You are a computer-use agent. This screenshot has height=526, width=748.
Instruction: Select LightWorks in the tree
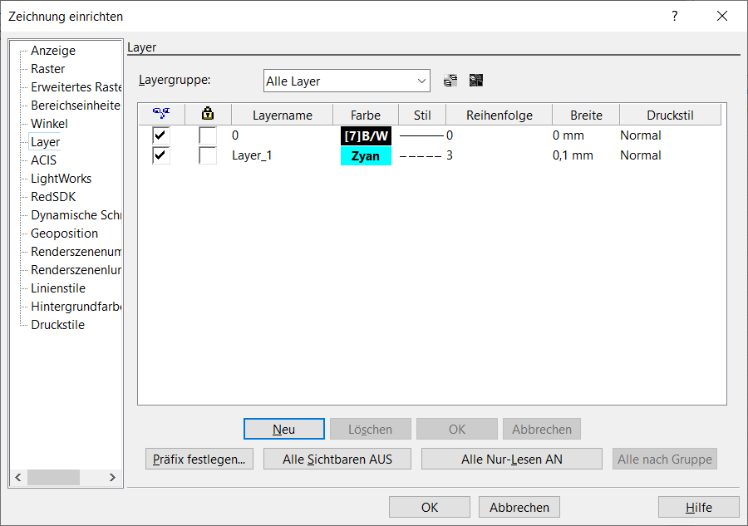pos(61,179)
